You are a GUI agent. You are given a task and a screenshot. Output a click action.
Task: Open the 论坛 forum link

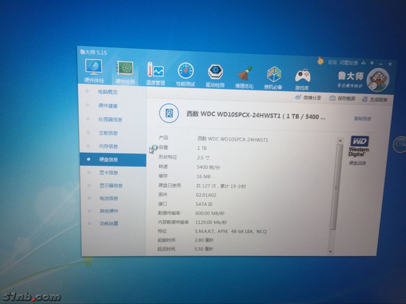pos(332,62)
